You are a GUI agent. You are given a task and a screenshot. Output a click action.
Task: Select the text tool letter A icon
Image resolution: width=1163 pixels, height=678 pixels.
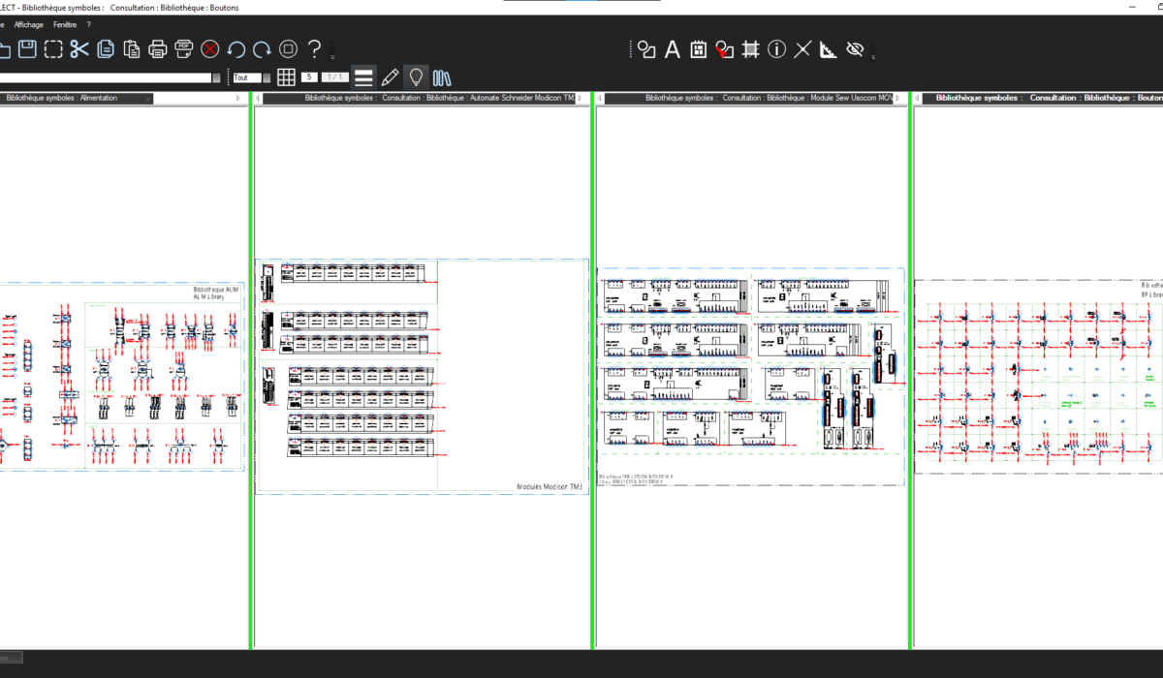click(672, 49)
